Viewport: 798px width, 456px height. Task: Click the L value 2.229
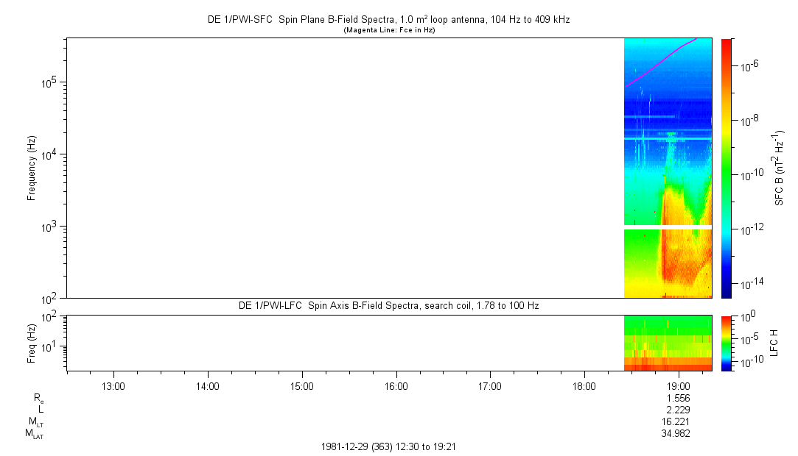[677, 410]
